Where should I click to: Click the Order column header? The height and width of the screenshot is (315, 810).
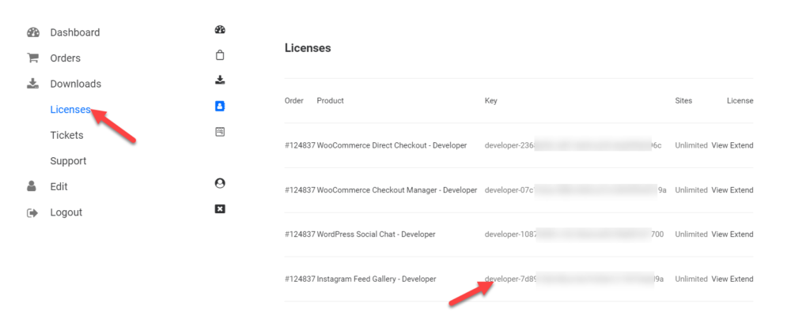click(294, 100)
